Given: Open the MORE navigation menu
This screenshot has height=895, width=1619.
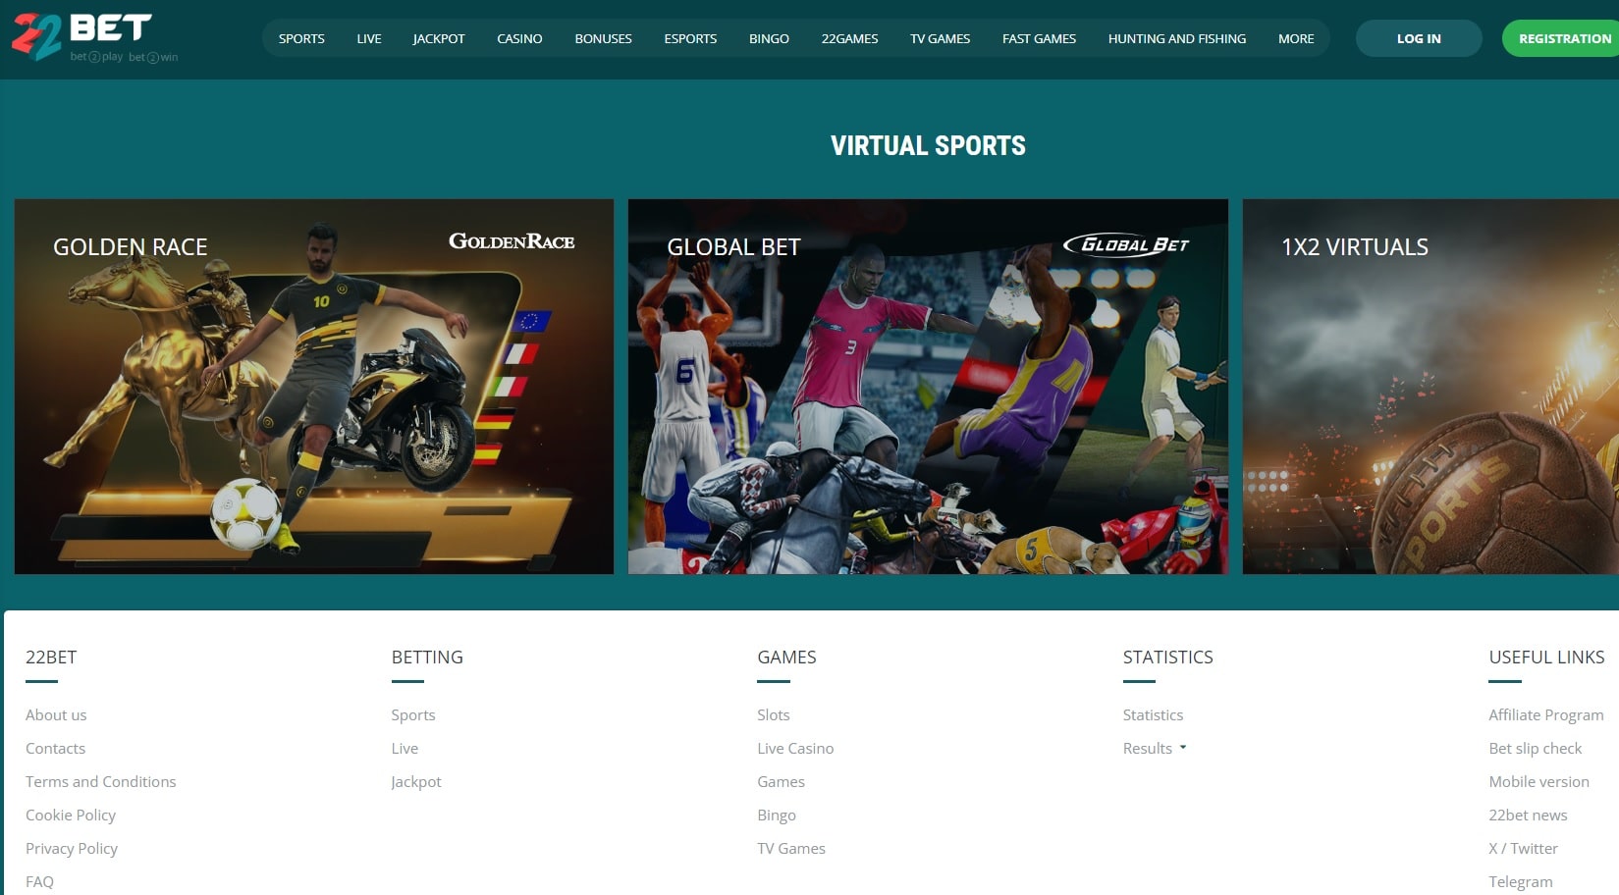Looking at the screenshot, I should 1295,38.
